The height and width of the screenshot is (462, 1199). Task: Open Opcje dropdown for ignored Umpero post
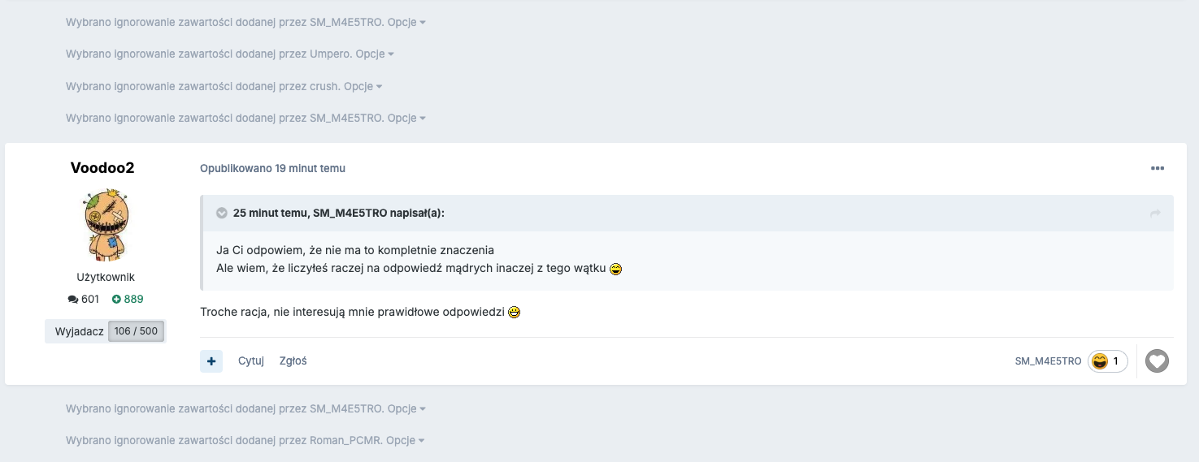375,54
